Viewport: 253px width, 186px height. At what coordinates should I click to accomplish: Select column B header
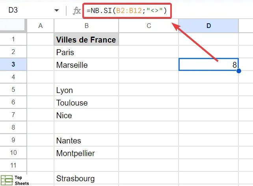tap(86, 26)
